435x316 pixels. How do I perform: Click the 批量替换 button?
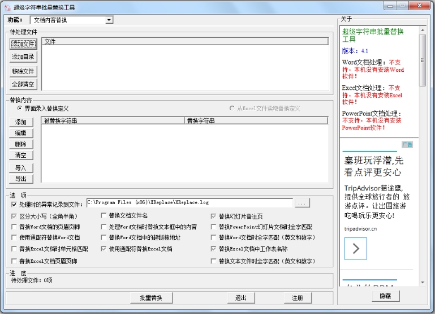tap(152, 298)
